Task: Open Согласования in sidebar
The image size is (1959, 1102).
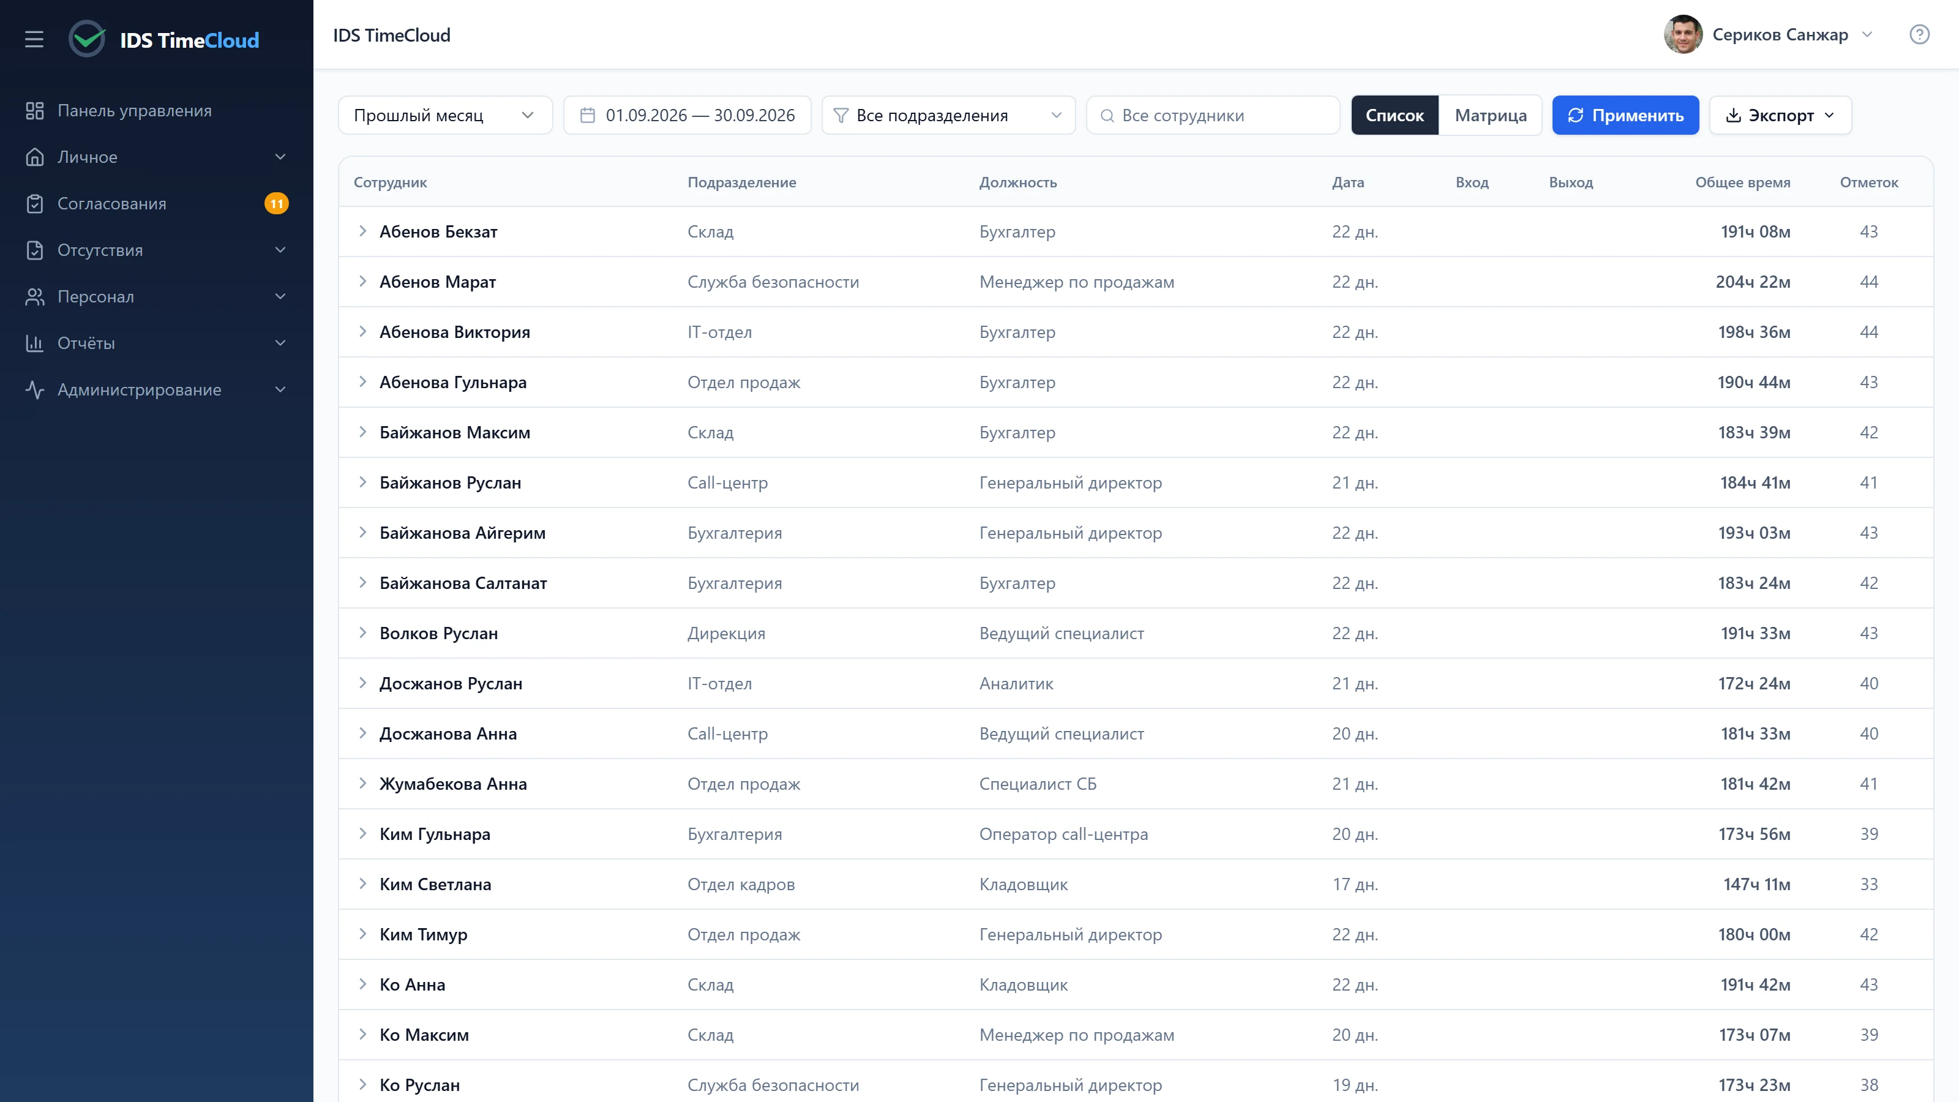Action: 156,204
